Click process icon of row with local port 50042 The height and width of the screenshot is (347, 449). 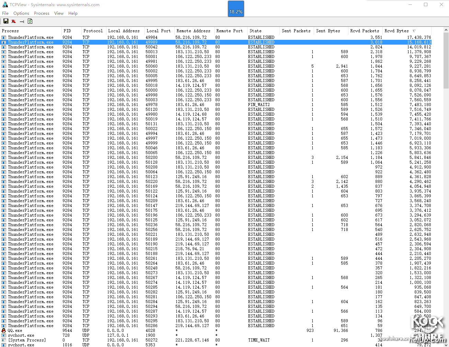point(4,47)
